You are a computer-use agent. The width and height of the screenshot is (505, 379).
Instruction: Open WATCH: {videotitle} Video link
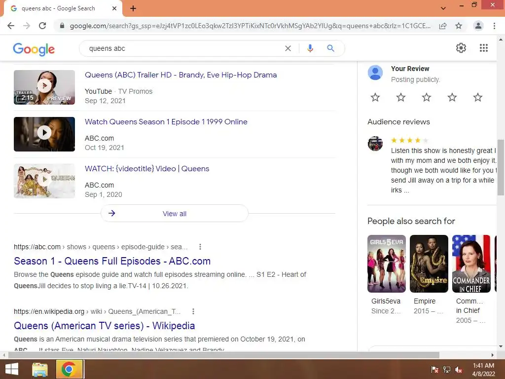(147, 169)
